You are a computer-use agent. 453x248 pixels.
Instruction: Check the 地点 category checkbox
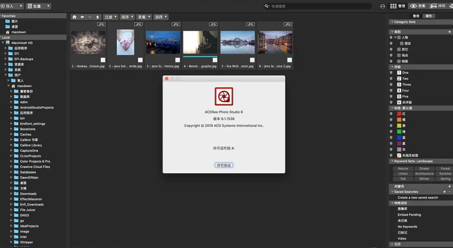point(399,55)
